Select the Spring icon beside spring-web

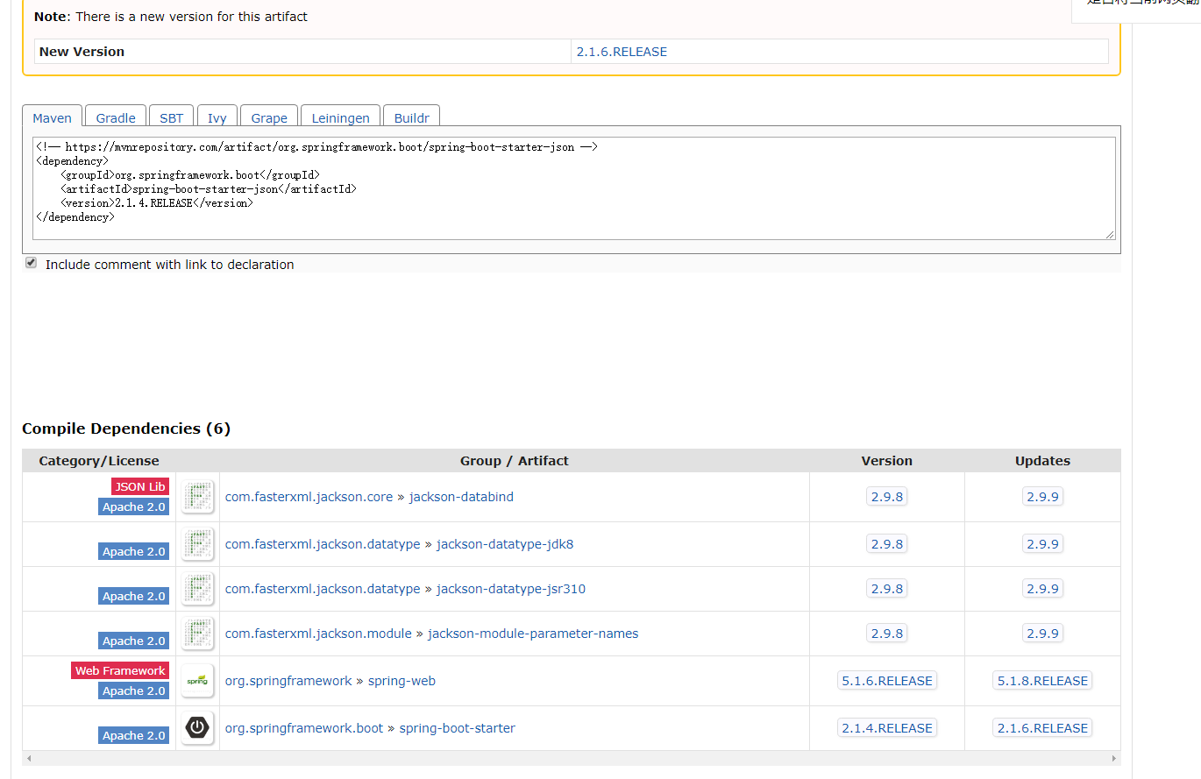[197, 680]
